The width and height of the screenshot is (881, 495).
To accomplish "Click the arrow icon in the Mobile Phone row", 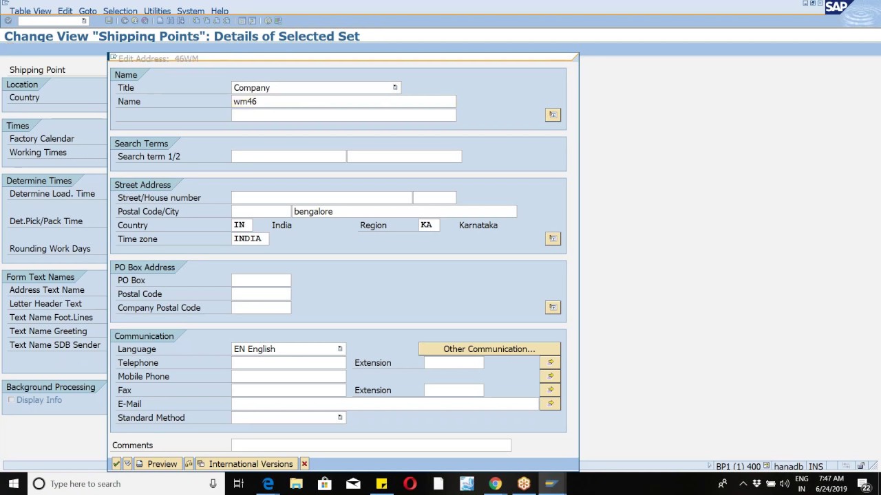I will tap(551, 376).
